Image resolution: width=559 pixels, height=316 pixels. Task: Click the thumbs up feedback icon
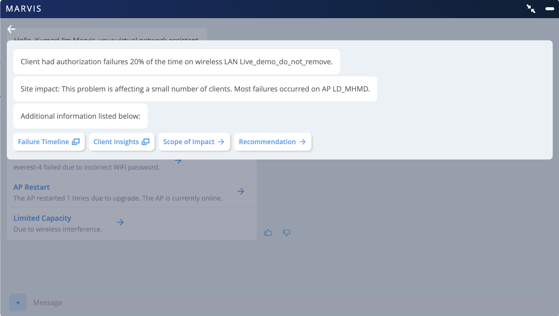[268, 232]
